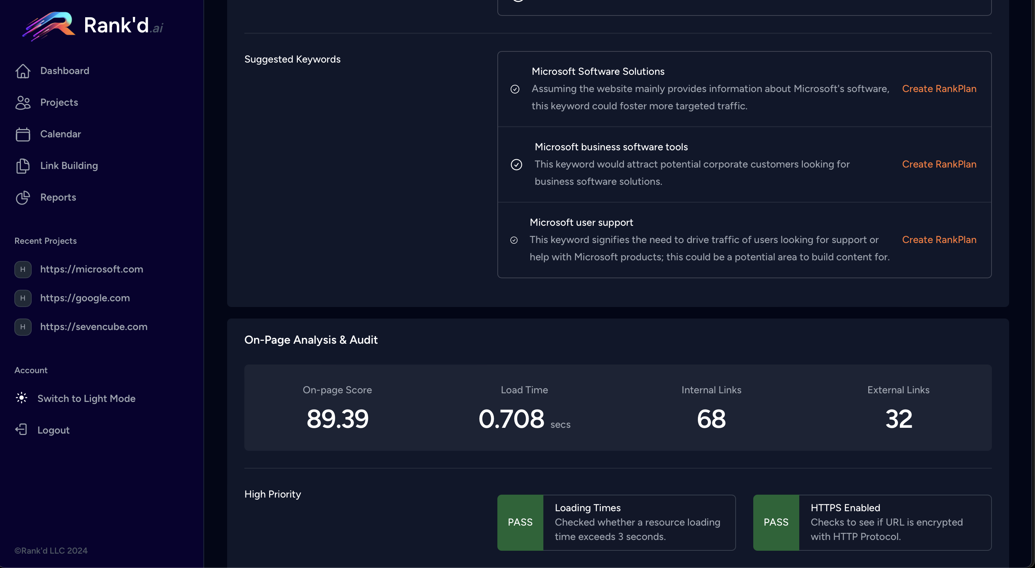1035x568 pixels.
Task: Click the H badge beside microsoft.com
Action: 23,269
